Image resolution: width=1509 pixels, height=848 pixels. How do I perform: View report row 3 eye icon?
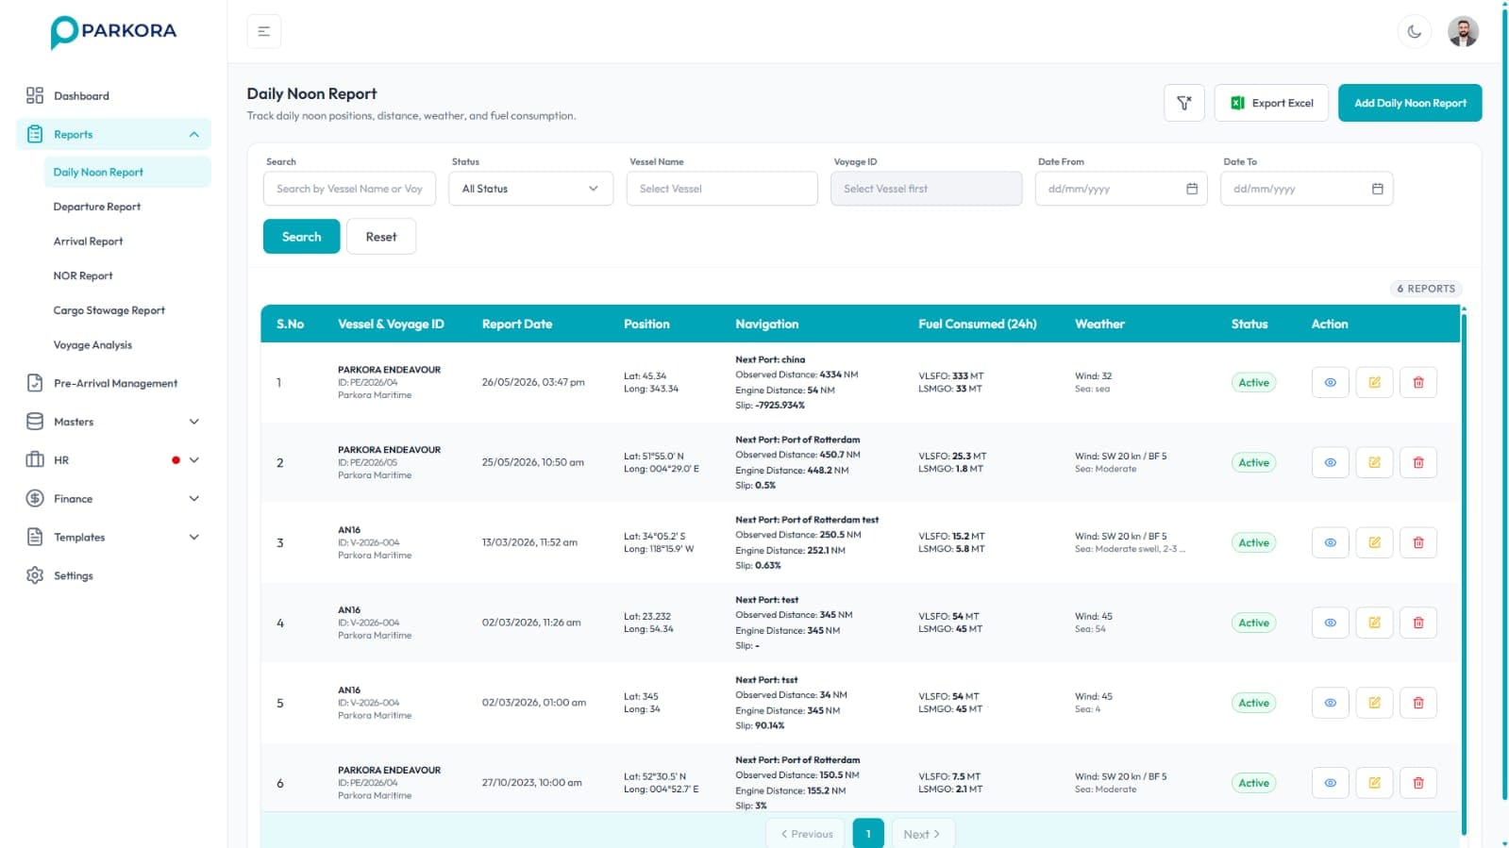point(1330,542)
